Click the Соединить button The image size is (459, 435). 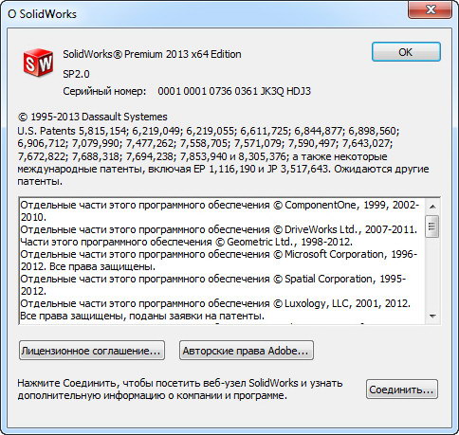[x=402, y=390]
